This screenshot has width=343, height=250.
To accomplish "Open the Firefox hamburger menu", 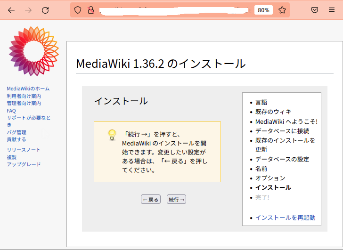I will 332,10.
